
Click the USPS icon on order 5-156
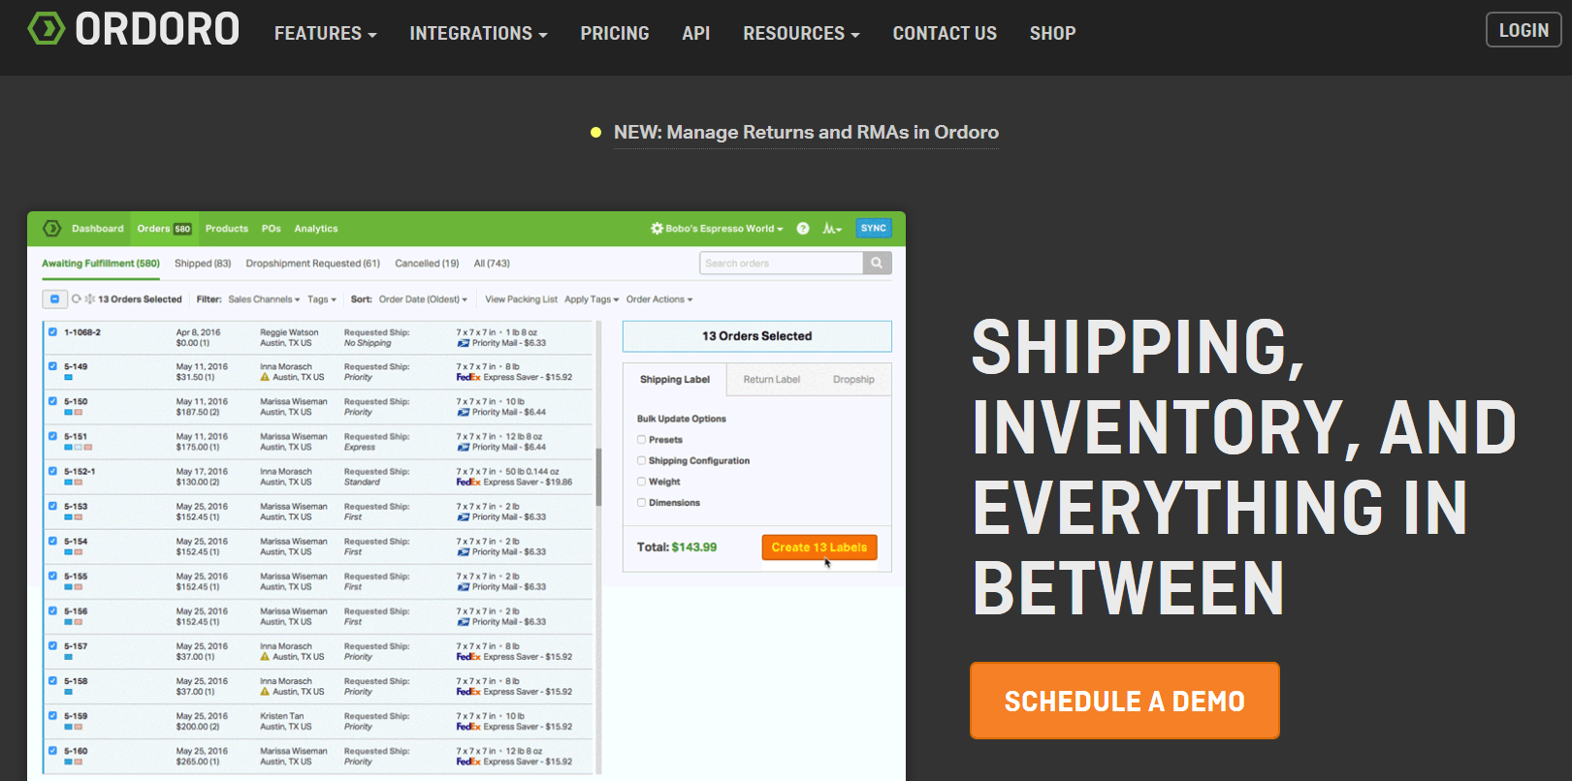(464, 622)
